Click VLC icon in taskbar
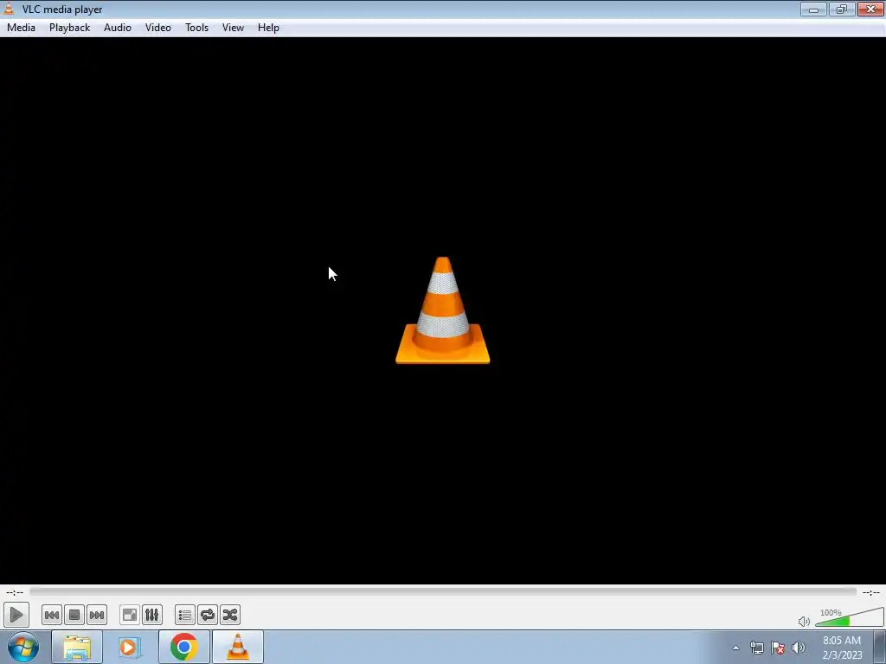 coord(238,647)
